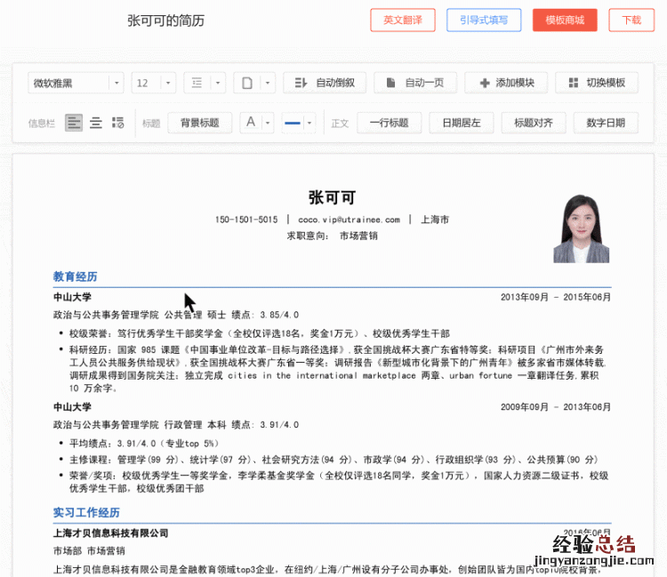Click the blue title line color swatch

point(292,123)
